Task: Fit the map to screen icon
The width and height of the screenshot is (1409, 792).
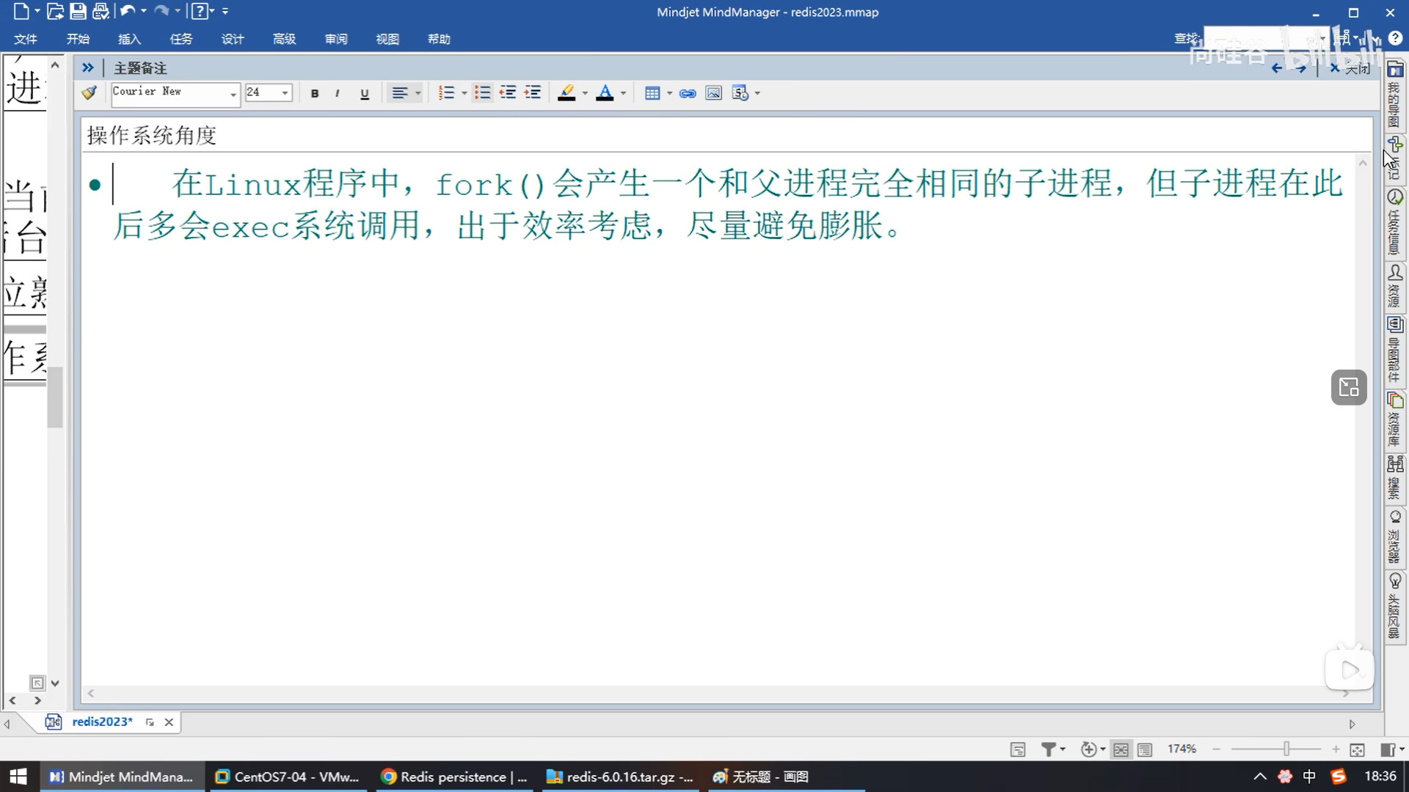Action: 1357,749
